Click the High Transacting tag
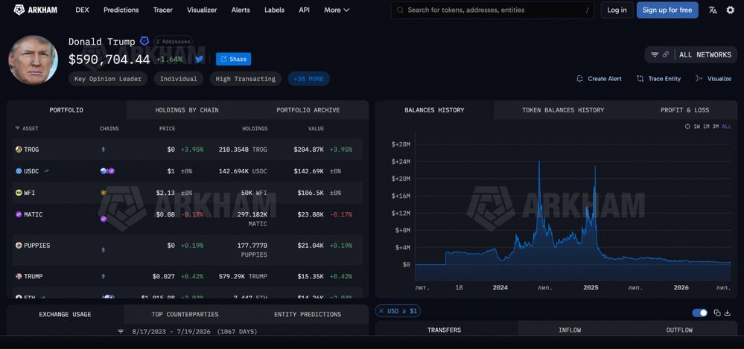 tap(245, 79)
